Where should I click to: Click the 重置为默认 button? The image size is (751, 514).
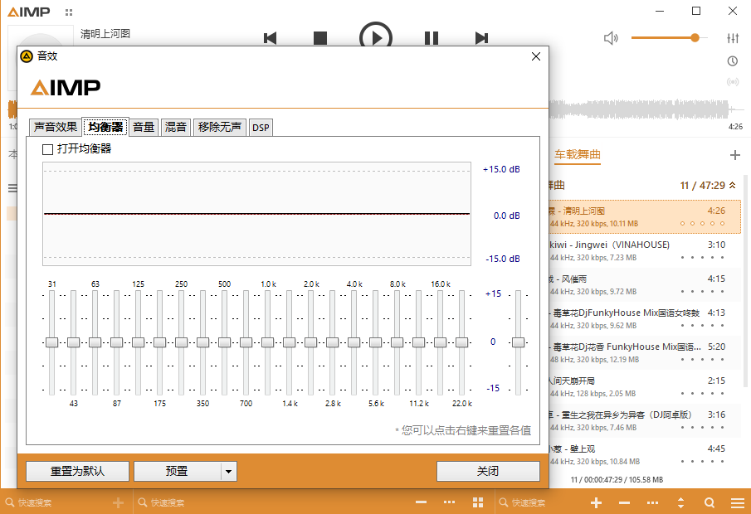(76, 471)
